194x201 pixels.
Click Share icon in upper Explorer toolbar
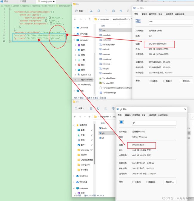tap(121, 11)
